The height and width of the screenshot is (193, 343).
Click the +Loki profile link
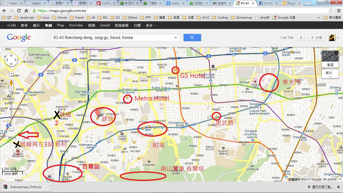click(x=11, y=25)
